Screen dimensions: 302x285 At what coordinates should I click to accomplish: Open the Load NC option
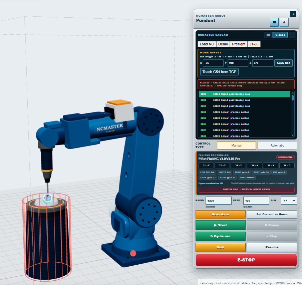[207, 44]
